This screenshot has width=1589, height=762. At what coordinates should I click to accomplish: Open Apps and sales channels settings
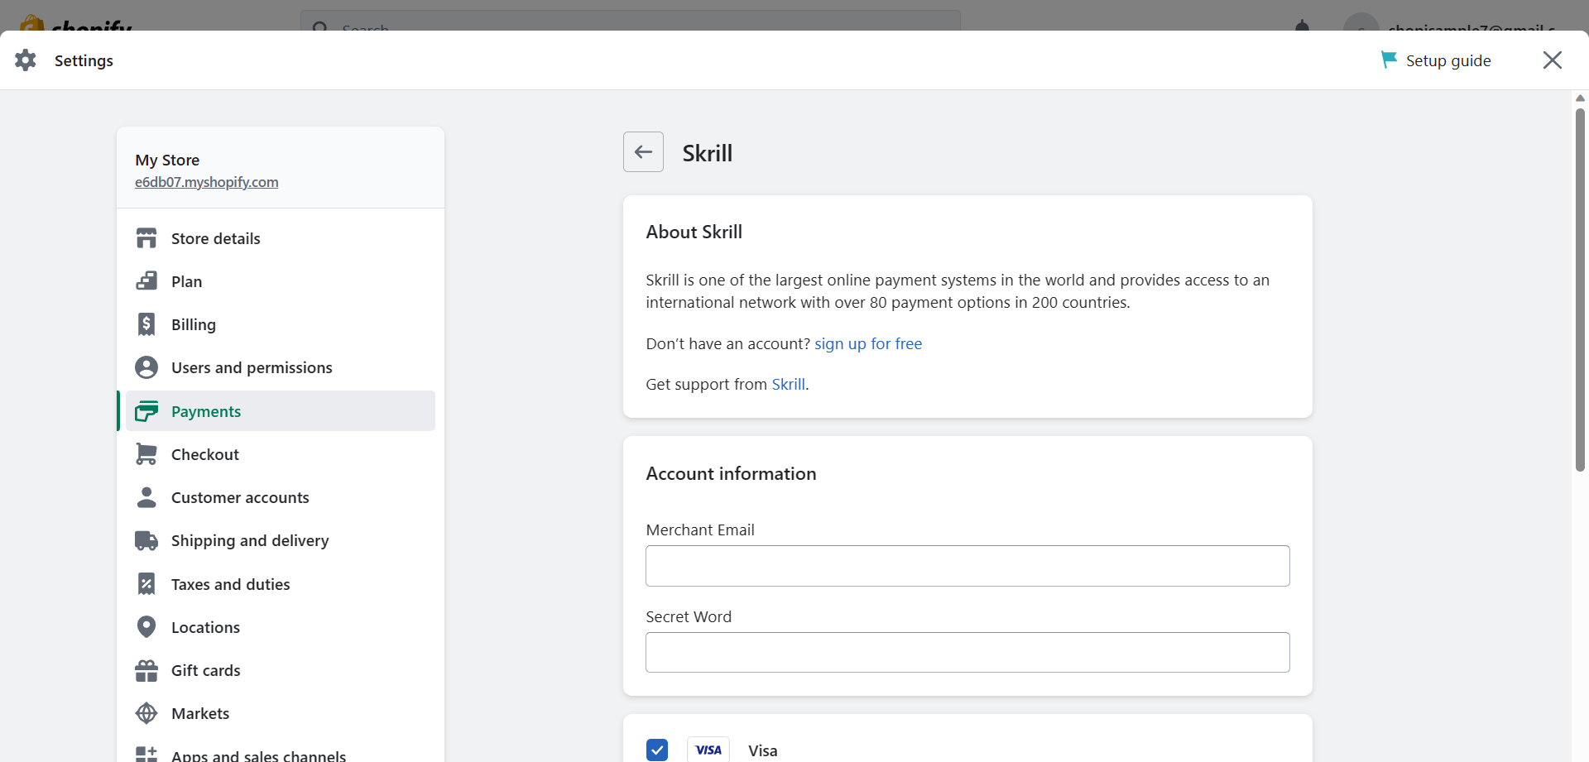tap(280, 751)
